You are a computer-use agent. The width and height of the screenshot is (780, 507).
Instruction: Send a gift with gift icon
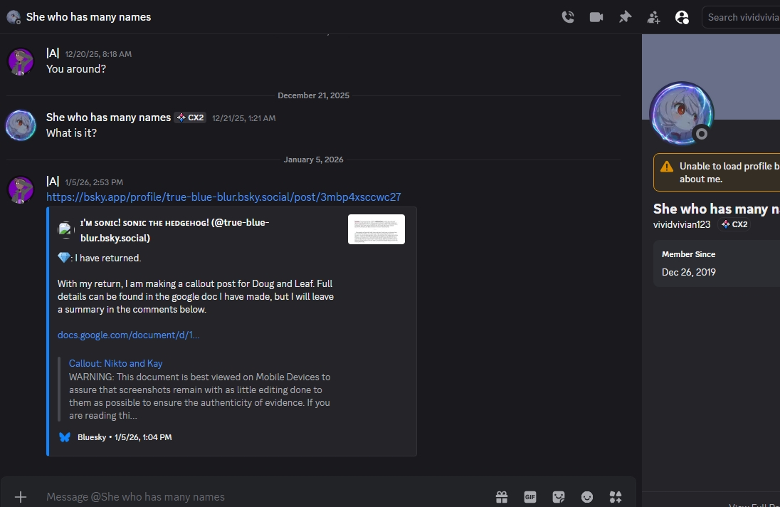(x=502, y=496)
